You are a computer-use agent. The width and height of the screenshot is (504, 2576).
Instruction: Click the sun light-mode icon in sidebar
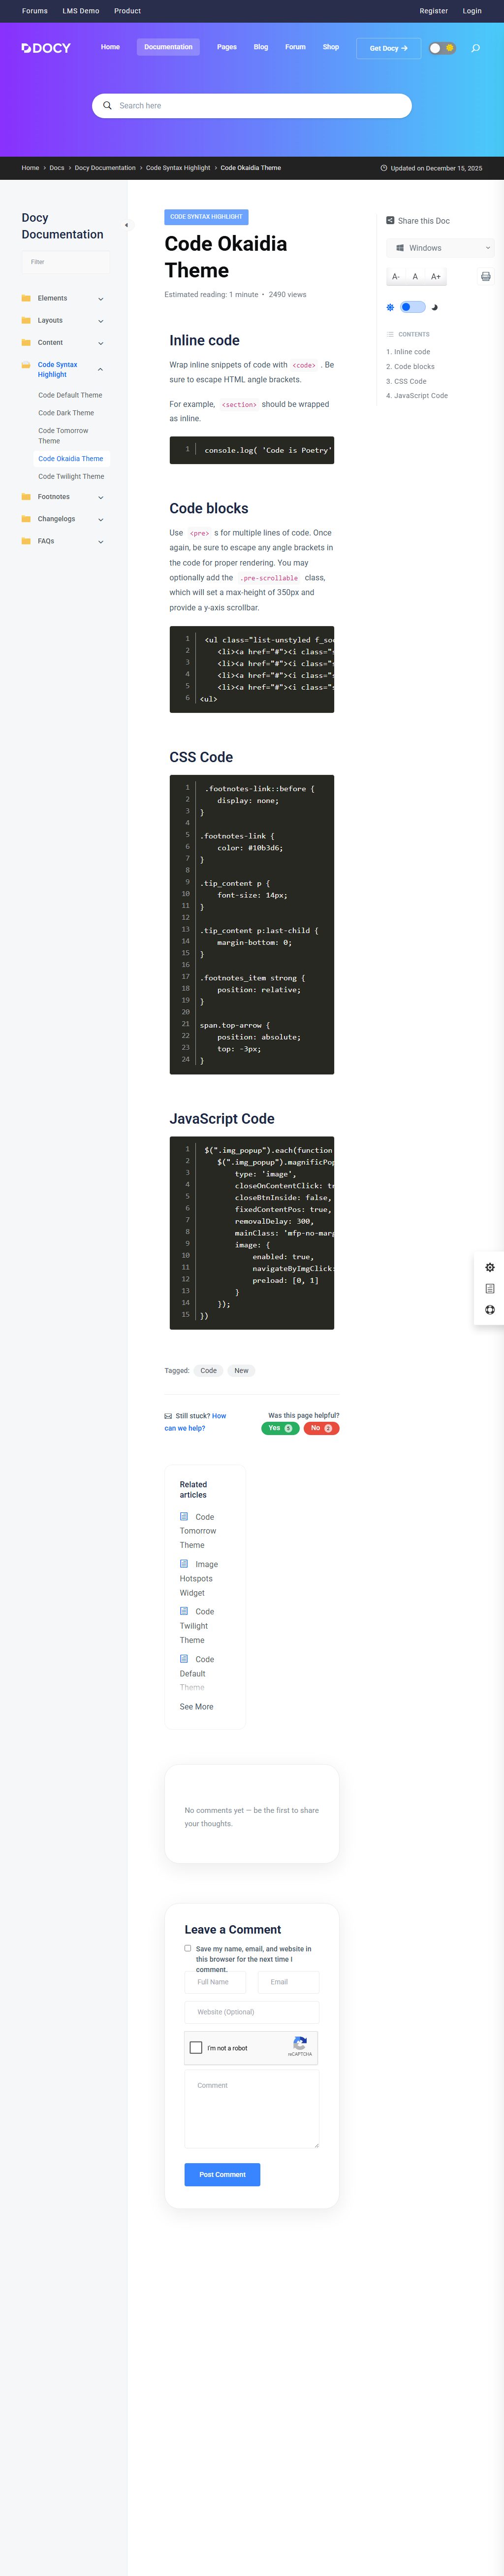pos(391,307)
